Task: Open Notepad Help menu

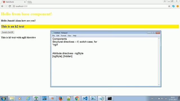Action: (75, 36)
